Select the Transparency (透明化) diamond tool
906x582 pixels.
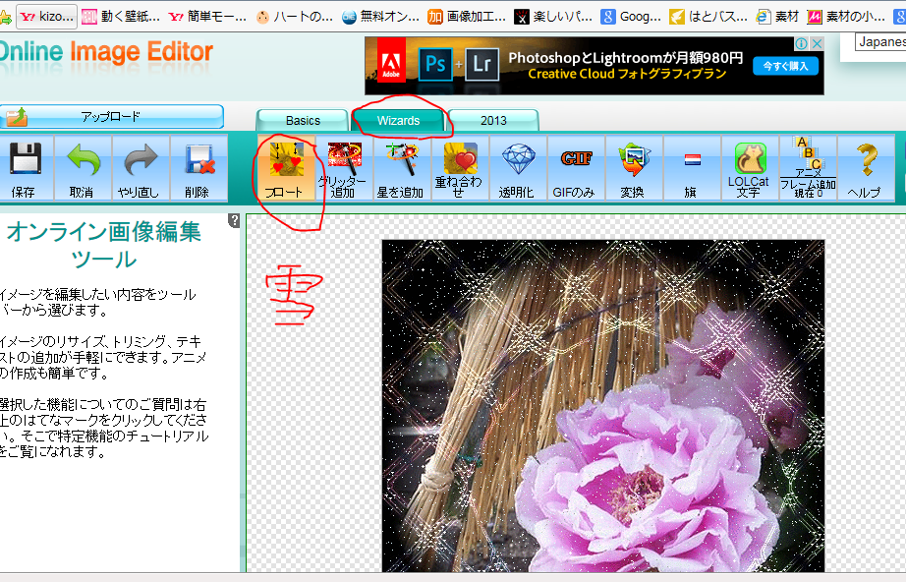click(x=518, y=168)
